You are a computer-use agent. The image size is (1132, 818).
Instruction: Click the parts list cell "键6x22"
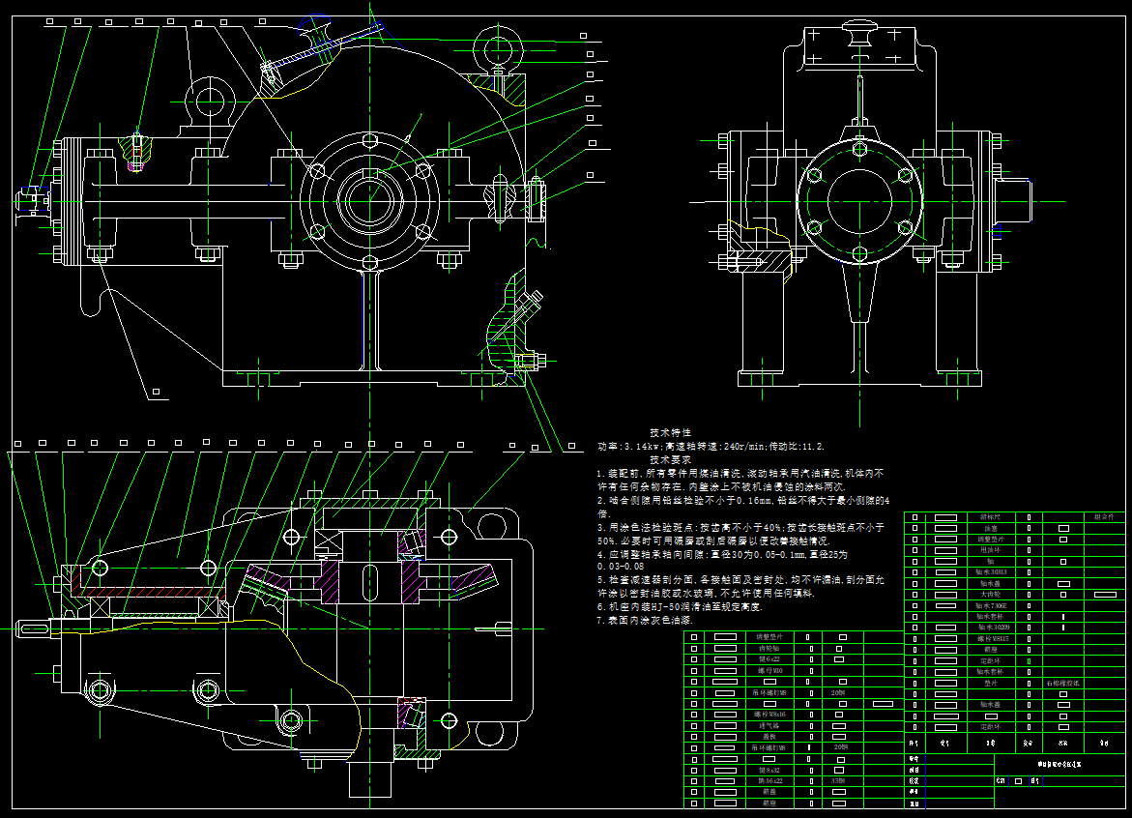[769, 659]
